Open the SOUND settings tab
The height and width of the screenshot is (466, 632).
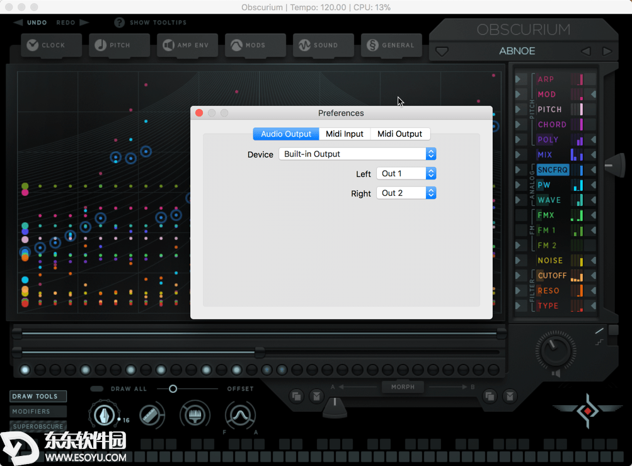click(x=323, y=45)
